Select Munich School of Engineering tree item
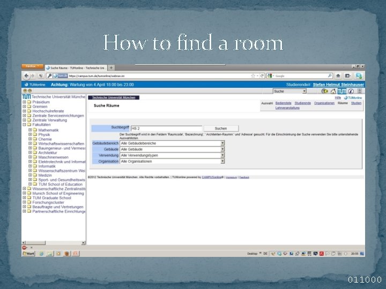Viewport: 386px width, 289px height. click(58, 193)
